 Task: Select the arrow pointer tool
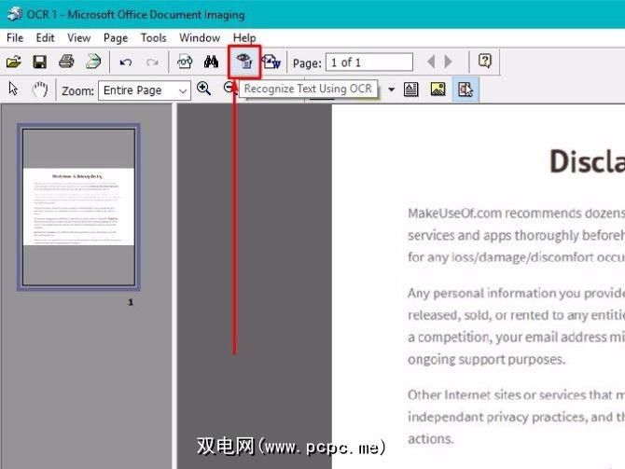pos(13,89)
